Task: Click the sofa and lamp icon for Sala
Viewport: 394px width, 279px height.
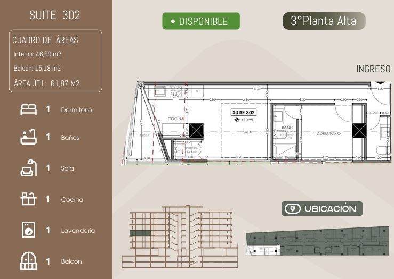Action: [x=29, y=168]
